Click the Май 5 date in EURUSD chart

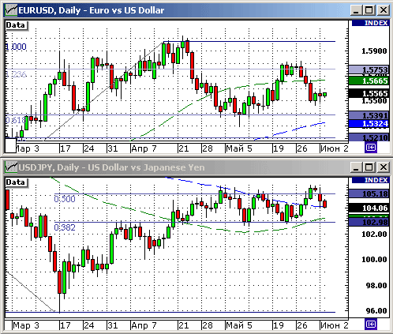(x=239, y=148)
